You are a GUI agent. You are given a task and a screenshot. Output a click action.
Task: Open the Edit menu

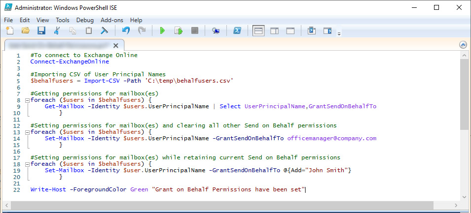tap(25, 20)
